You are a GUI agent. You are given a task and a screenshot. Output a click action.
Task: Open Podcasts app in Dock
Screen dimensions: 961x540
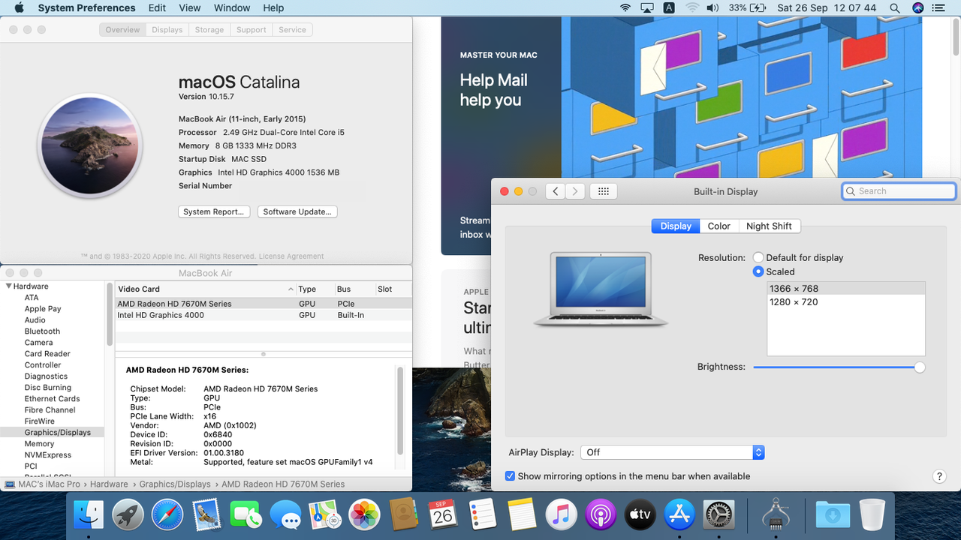tap(601, 514)
